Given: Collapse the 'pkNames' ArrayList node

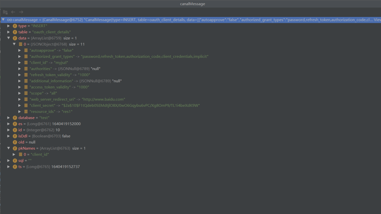Looking at the screenshot, I should [x=8, y=148].
